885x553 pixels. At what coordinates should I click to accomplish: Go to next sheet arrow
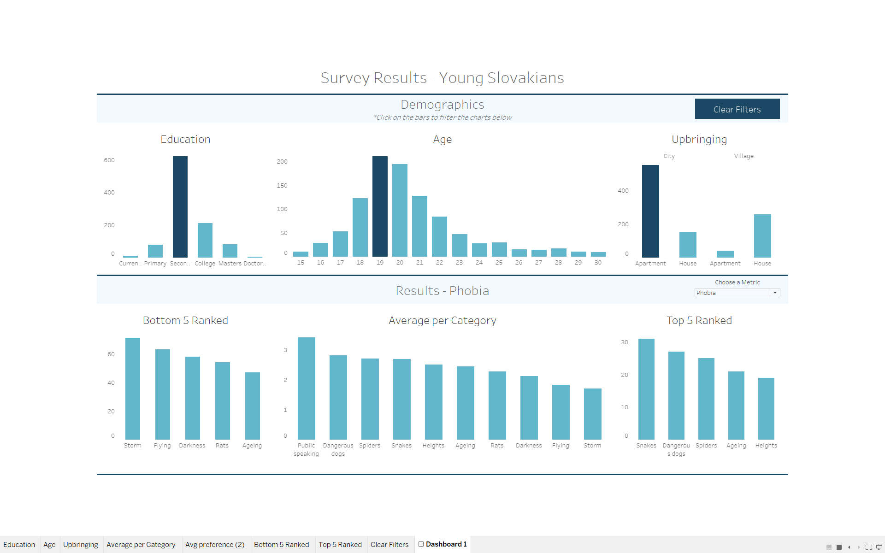click(x=859, y=547)
